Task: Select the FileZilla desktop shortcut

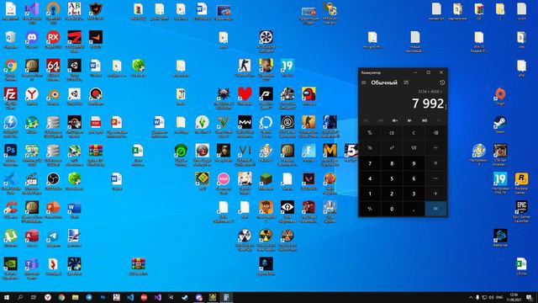Action: pos(11,98)
